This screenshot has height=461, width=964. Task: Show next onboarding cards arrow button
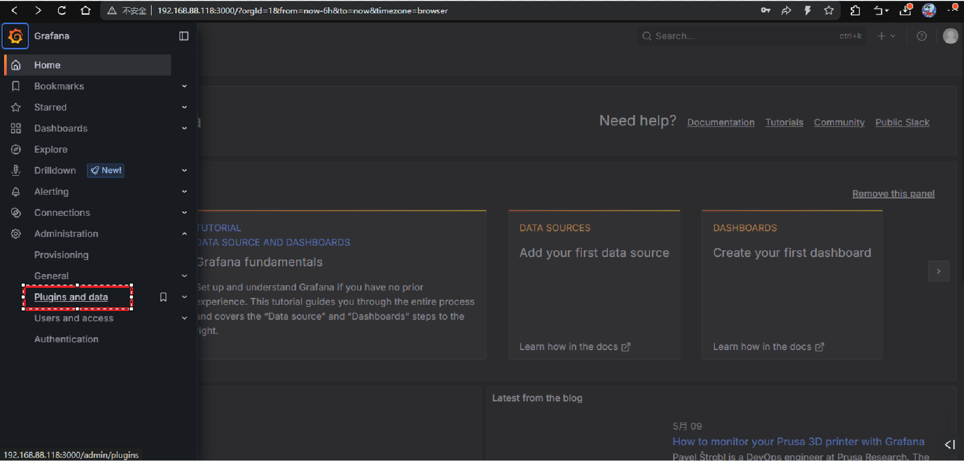pos(938,271)
